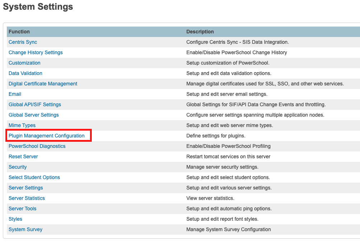
Task: Open Global Server Settings
Action: click(x=34, y=115)
